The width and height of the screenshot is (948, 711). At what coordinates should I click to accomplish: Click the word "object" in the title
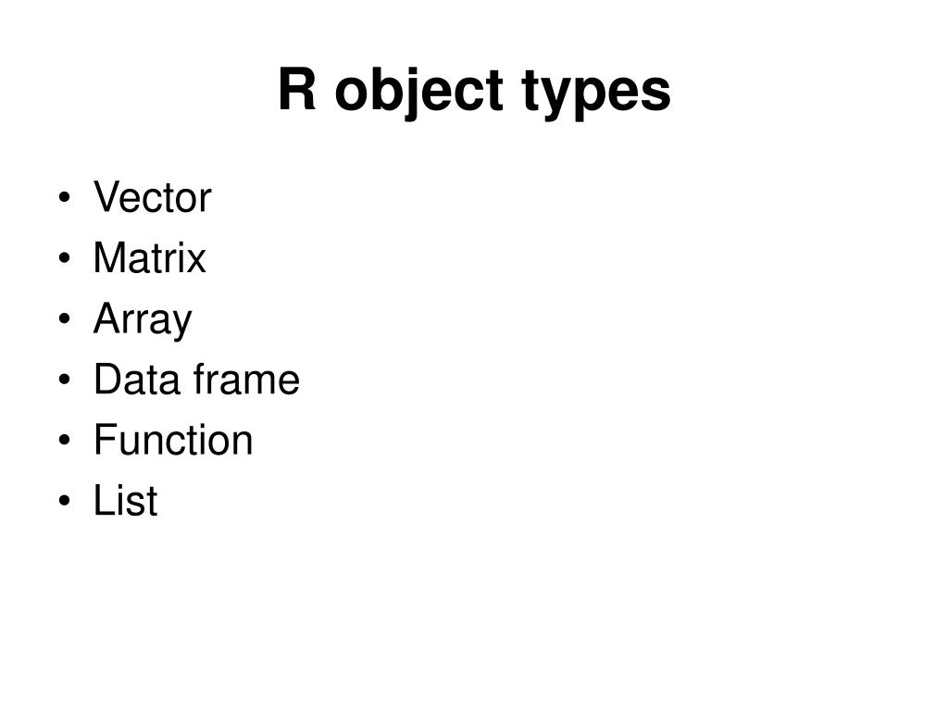[x=418, y=92]
